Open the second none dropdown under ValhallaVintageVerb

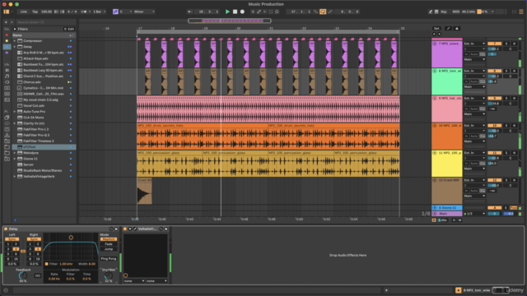point(156,281)
